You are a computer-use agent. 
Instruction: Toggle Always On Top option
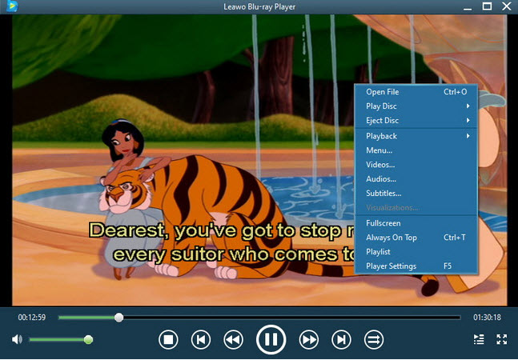[x=416, y=238]
